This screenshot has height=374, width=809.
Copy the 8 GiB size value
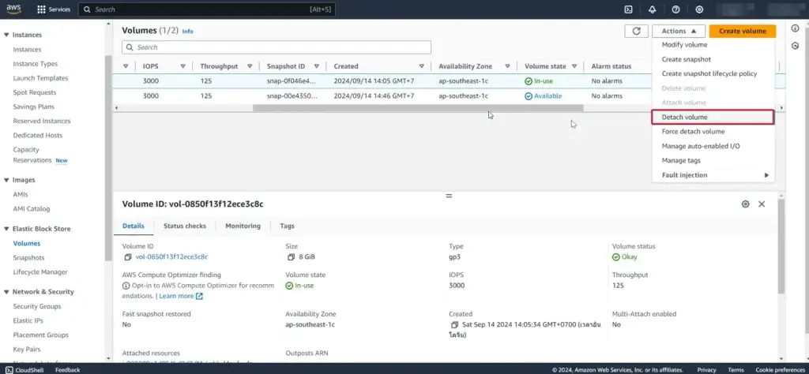(292, 257)
